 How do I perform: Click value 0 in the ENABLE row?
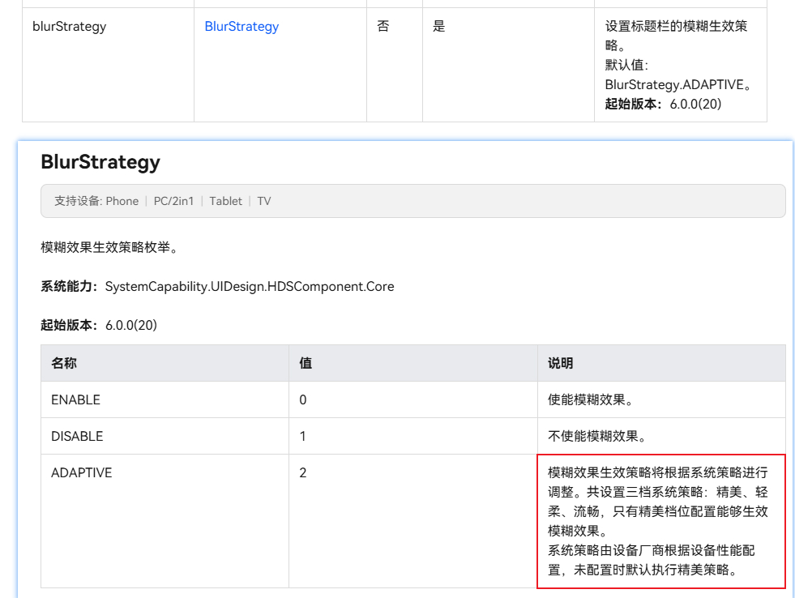(303, 399)
